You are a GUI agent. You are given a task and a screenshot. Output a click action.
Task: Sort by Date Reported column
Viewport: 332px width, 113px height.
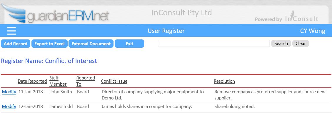[x=32, y=81]
